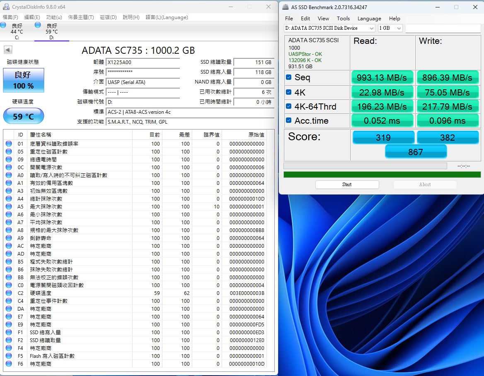The height and width of the screenshot is (376, 484).
Task: Toggle the Acc.time test checkbox
Action: click(288, 120)
